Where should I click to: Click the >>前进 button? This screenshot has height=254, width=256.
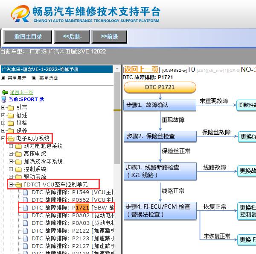point(109,37)
